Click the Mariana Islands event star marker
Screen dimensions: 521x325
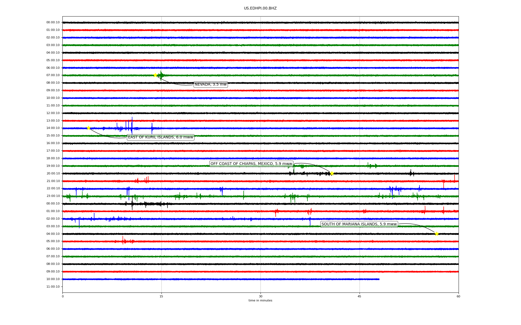click(437, 234)
